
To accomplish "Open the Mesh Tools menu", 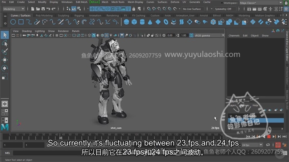I will (118, 2).
